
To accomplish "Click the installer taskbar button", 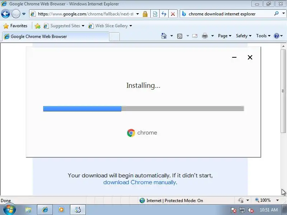I will 78,210.
